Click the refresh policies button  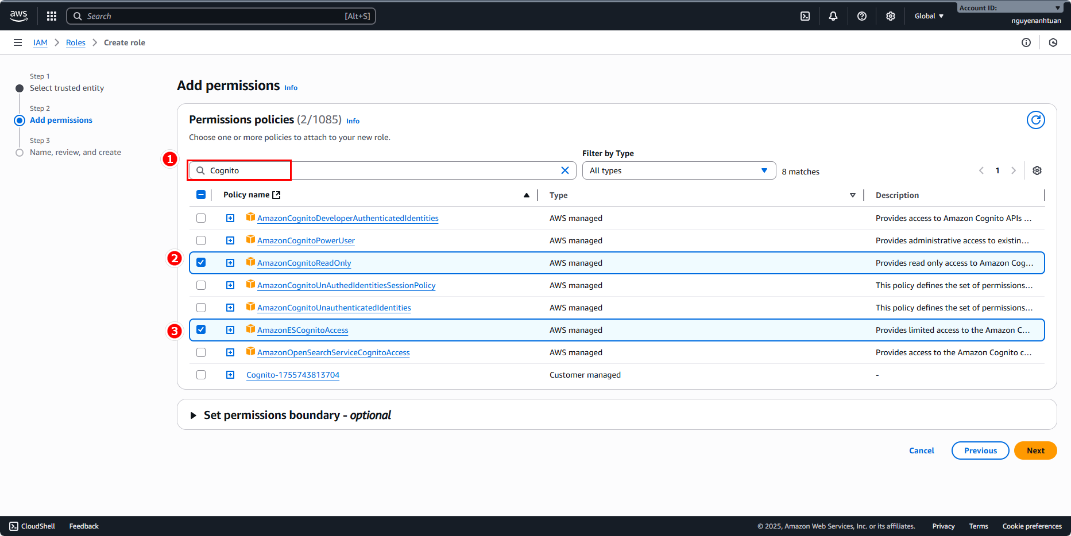1035,120
